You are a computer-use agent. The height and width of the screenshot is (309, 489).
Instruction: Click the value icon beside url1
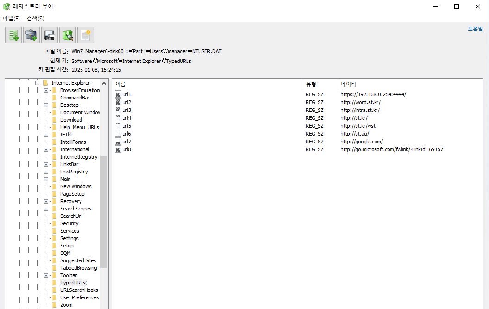(118, 94)
